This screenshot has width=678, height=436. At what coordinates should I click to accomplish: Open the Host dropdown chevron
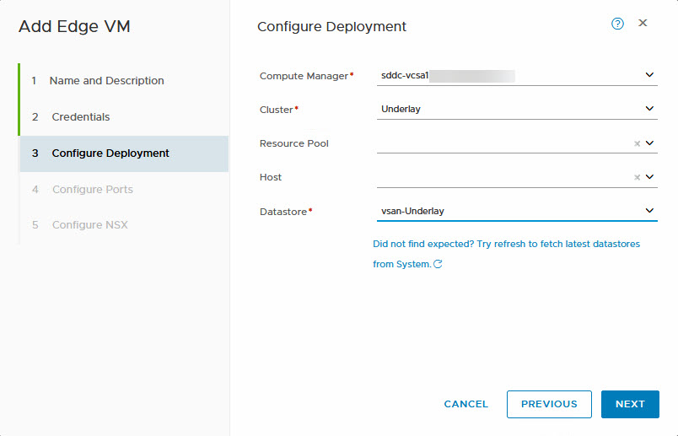point(650,177)
